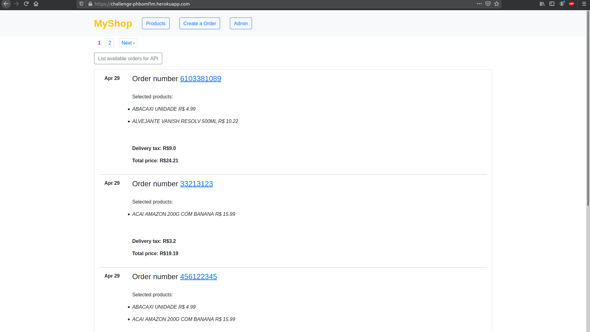Open order number 6103381089
Image resolution: width=590 pixels, height=332 pixels.
[200, 79]
